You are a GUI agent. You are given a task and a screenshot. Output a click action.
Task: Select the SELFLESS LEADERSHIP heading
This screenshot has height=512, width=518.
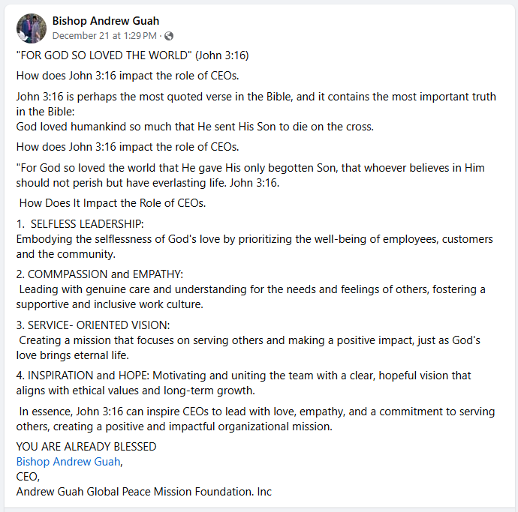click(87, 224)
